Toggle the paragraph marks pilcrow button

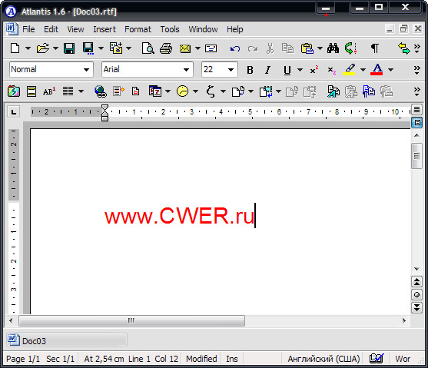(x=375, y=48)
